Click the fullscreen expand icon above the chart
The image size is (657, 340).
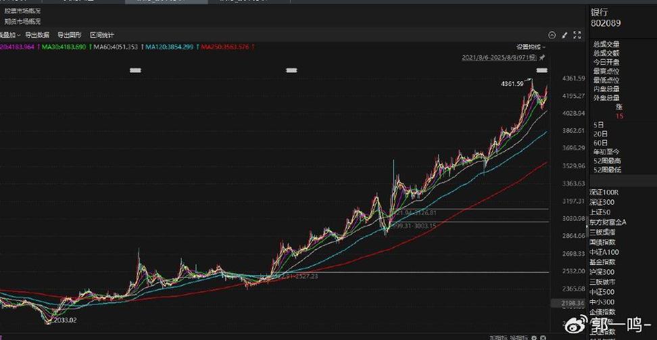pos(577,35)
